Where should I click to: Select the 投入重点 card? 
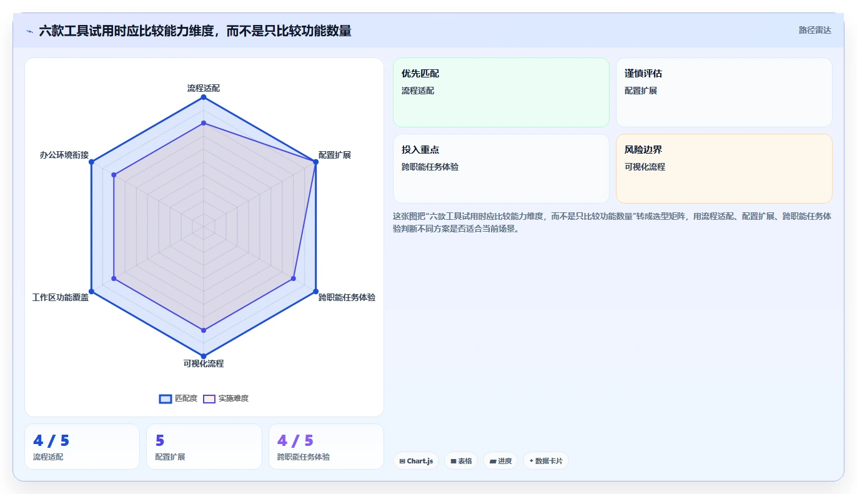501,169
